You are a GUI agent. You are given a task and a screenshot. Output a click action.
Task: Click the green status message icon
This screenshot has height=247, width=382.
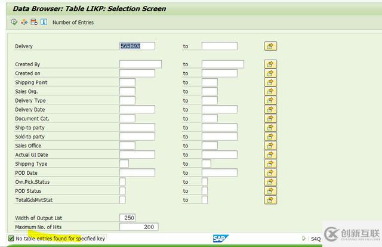click(x=11, y=238)
